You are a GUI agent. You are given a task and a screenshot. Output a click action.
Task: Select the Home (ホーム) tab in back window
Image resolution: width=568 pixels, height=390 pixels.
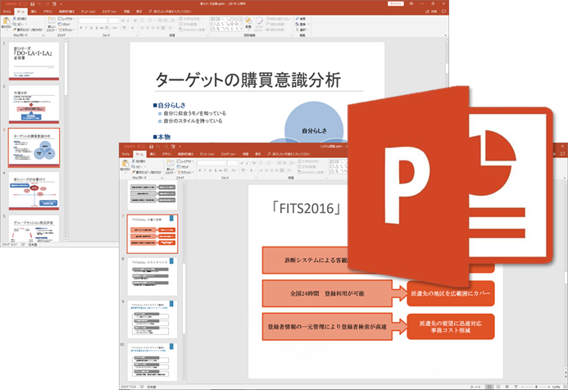point(23,11)
